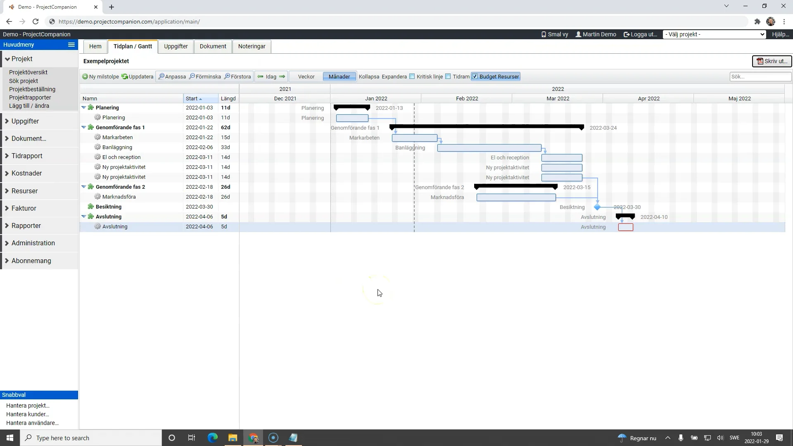Collapse the Planering task group
This screenshot has width=793, height=446.
click(84, 107)
